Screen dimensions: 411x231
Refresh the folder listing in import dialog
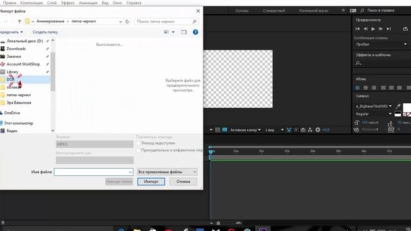coord(127,21)
